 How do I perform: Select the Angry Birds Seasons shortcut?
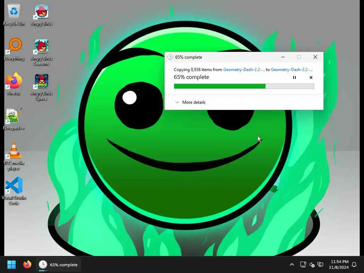(42, 52)
